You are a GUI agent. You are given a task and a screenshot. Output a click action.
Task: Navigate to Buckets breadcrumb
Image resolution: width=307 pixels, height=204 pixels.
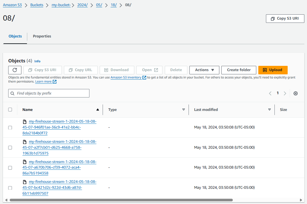point(37,5)
